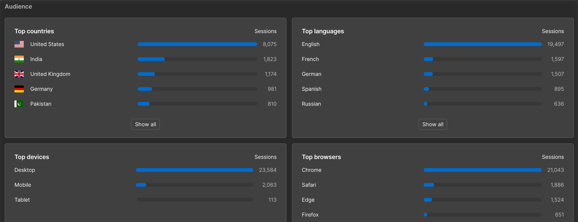Select the Pakistan country label
The width and height of the screenshot is (578, 222).
coord(41,104)
